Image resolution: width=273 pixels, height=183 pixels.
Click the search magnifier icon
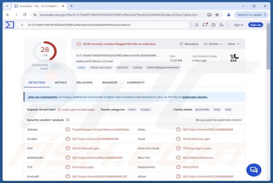[22, 25]
